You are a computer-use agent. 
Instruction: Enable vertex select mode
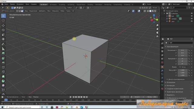18,11
